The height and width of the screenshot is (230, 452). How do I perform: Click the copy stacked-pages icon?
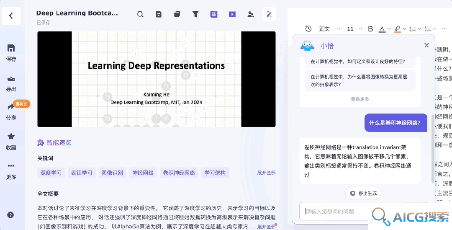pyautogui.click(x=177, y=14)
